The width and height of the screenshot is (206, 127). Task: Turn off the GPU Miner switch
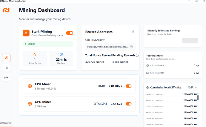[x=128, y=104]
